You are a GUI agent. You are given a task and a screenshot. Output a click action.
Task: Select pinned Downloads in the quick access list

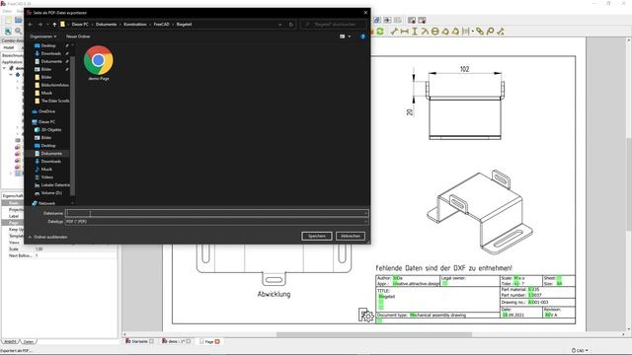point(51,53)
